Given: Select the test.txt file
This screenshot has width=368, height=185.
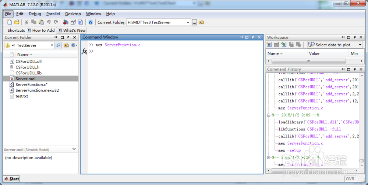Looking at the screenshot, I should tap(22, 96).
